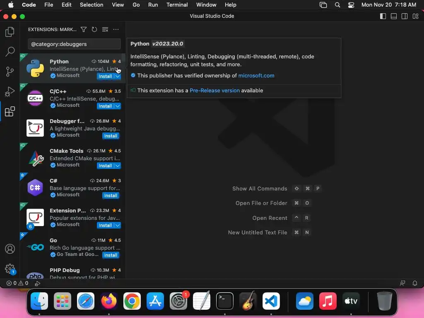Open the Edit menu
The height and width of the screenshot is (318, 424).
click(67, 5)
